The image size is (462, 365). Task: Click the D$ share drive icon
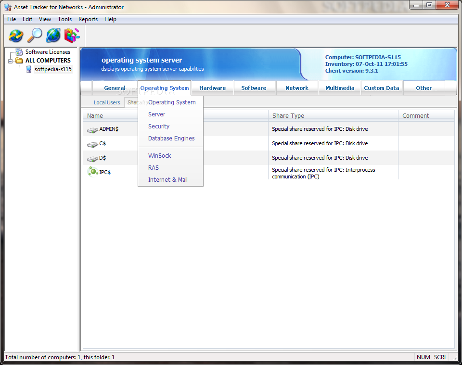[x=92, y=159]
